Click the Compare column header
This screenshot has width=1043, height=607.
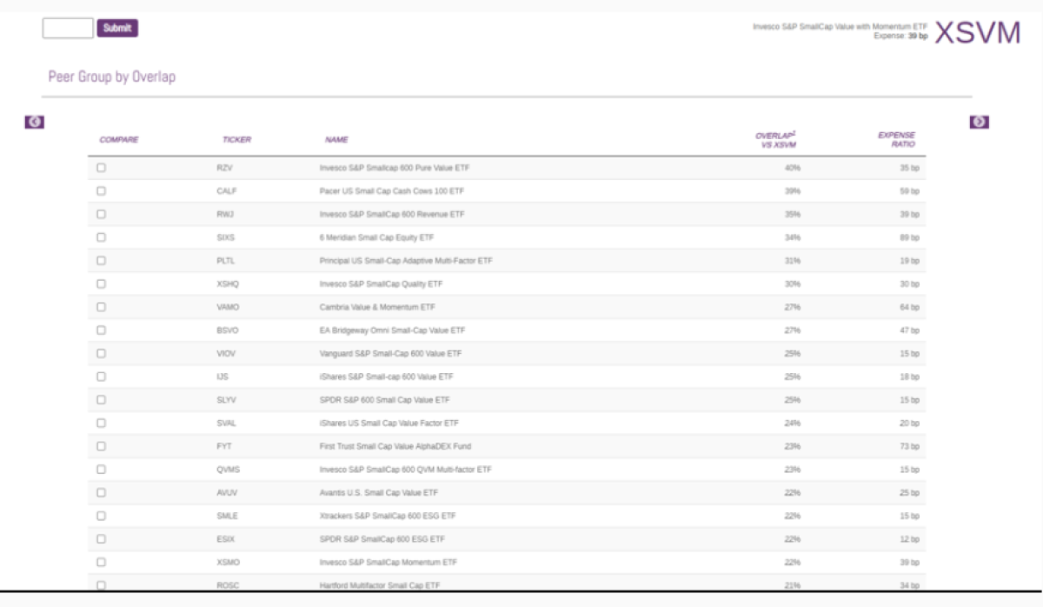coord(119,139)
